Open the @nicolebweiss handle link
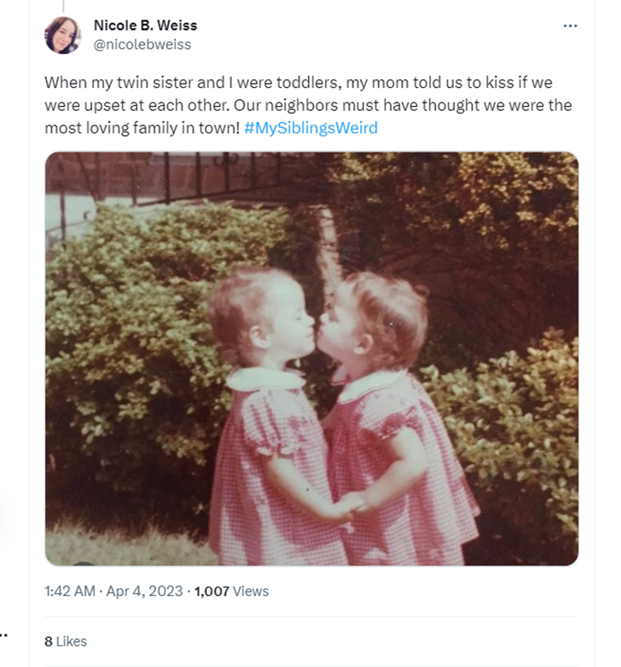The image size is (621, 667). [142, 44]
